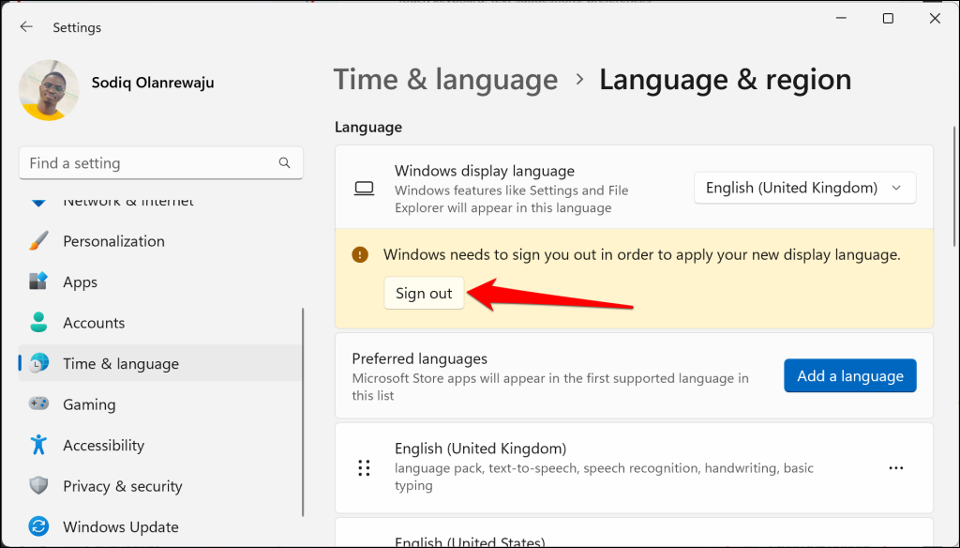The image size is (960, 548).
Task: Maximize the Settings window
Action: (888, 19)
